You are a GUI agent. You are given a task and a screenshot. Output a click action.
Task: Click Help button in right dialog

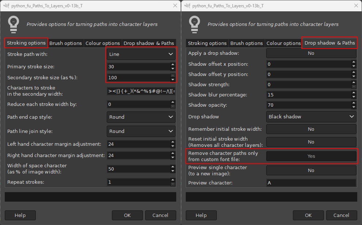[x=201, y=215]
